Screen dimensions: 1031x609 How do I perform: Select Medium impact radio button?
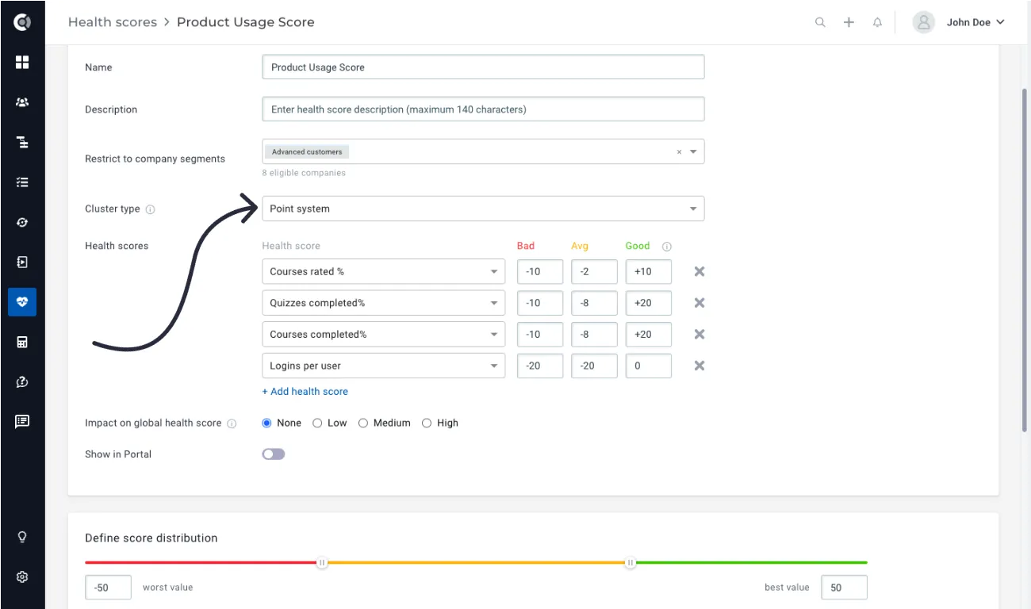(363, 423)
